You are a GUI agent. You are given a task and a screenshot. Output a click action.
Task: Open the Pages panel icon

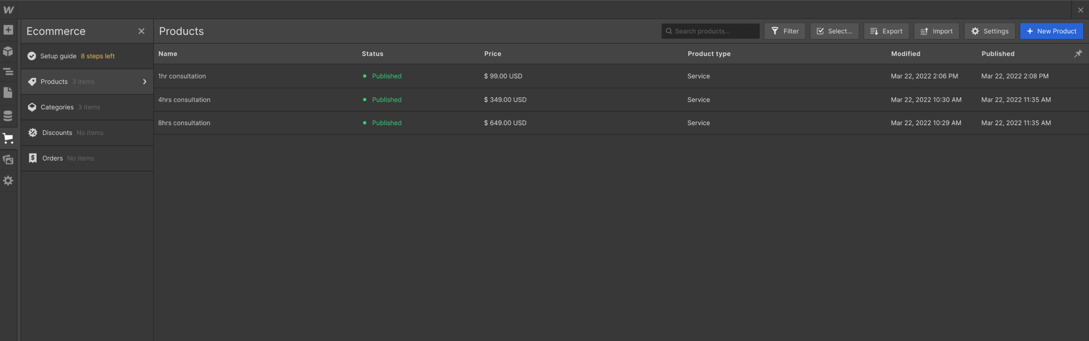[8, 93]
